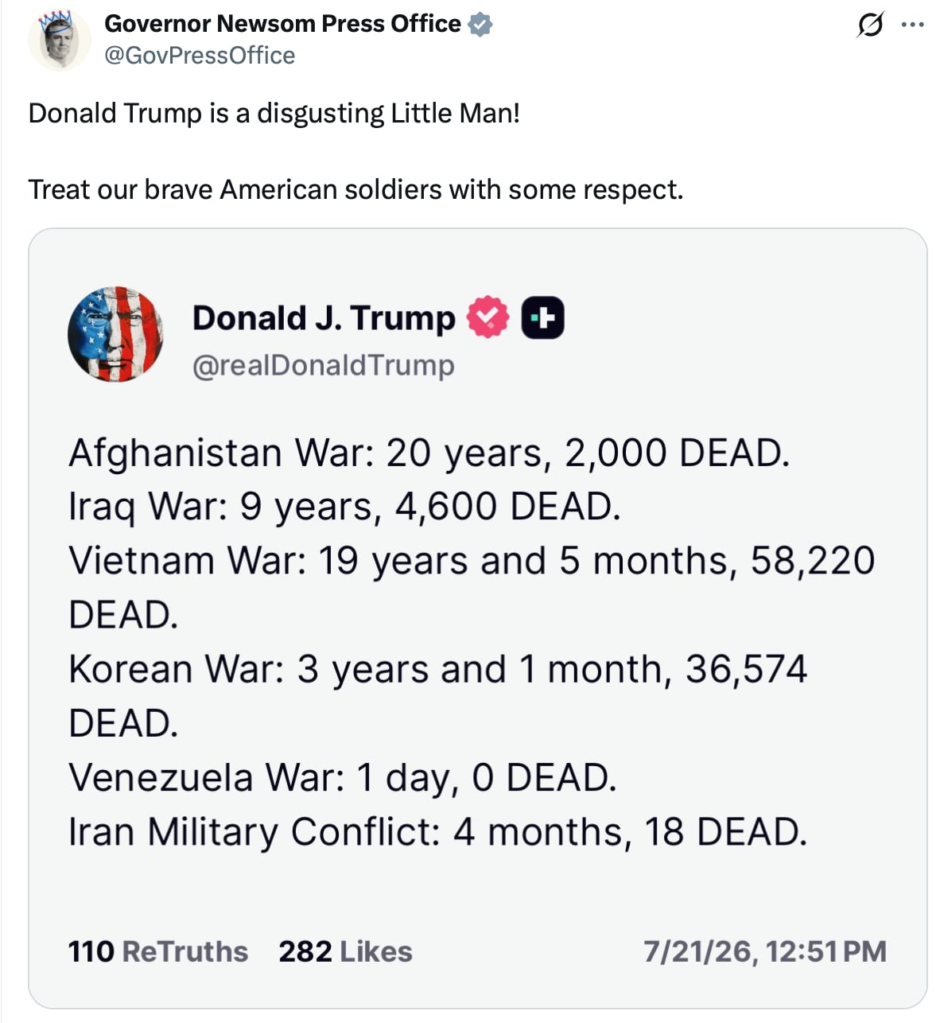The image size is (940, 1023).
Task: Open the three-dot more options menu
Action: [x=912, y=25]
